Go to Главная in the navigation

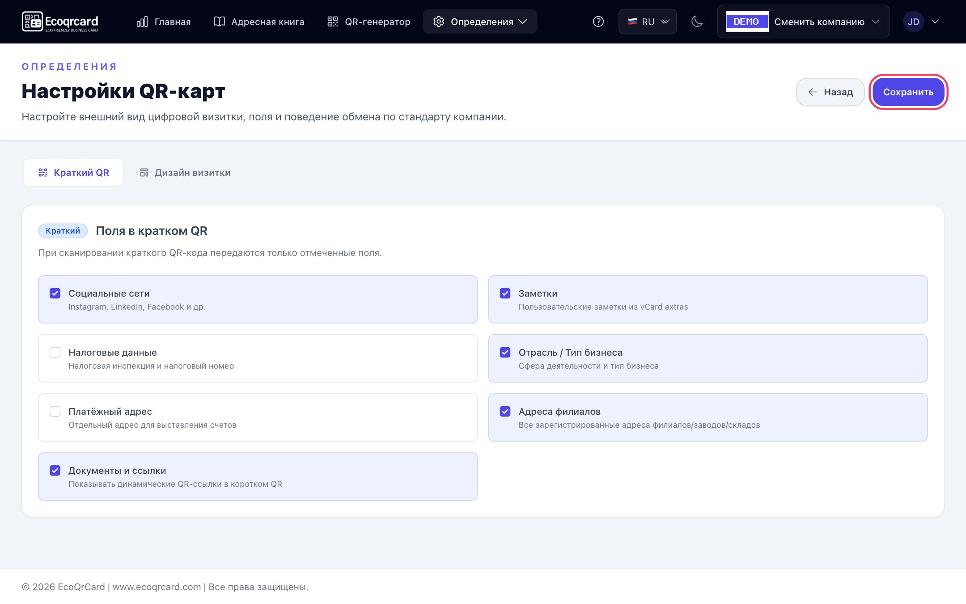(164, 21)
